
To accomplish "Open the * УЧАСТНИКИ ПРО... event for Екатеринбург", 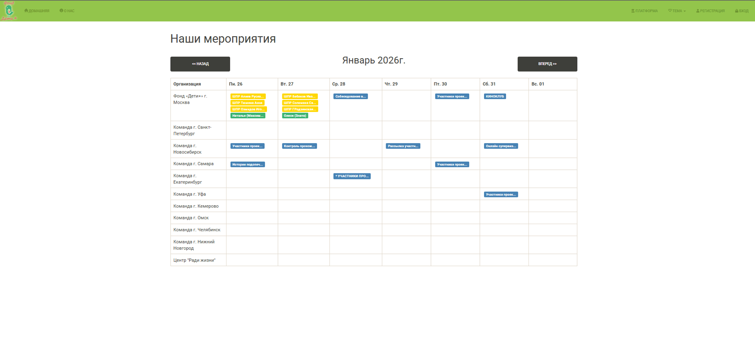I will 352,176.
